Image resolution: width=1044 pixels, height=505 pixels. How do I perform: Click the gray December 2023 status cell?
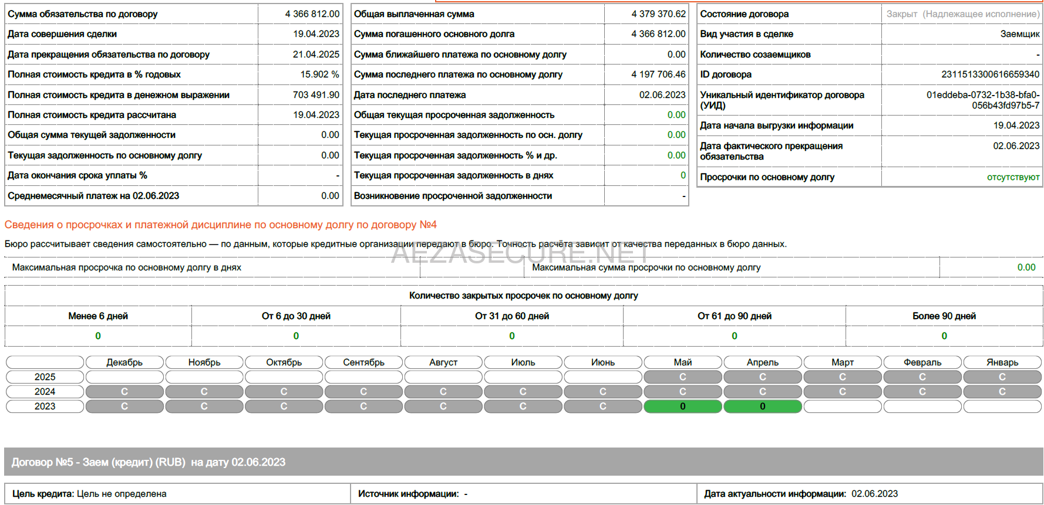click(x=124, y=406)
